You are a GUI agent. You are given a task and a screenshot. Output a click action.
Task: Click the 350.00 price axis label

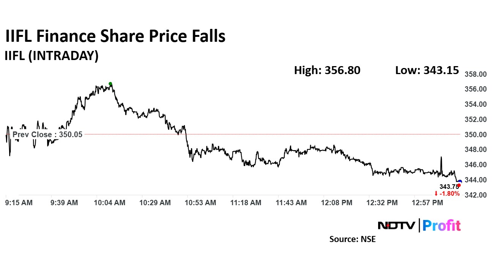pyautogui.click(x=476, y=135)
